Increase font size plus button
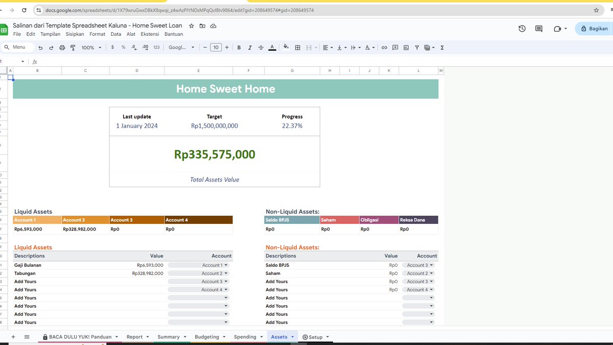The height and width of the screenshot is (345, 613). point(227,48)
